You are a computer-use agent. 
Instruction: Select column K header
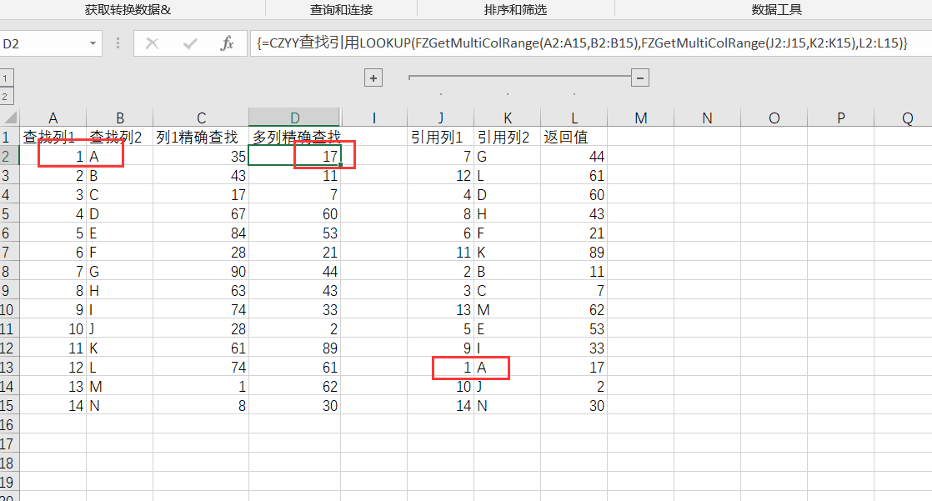(x=507, y=118)
